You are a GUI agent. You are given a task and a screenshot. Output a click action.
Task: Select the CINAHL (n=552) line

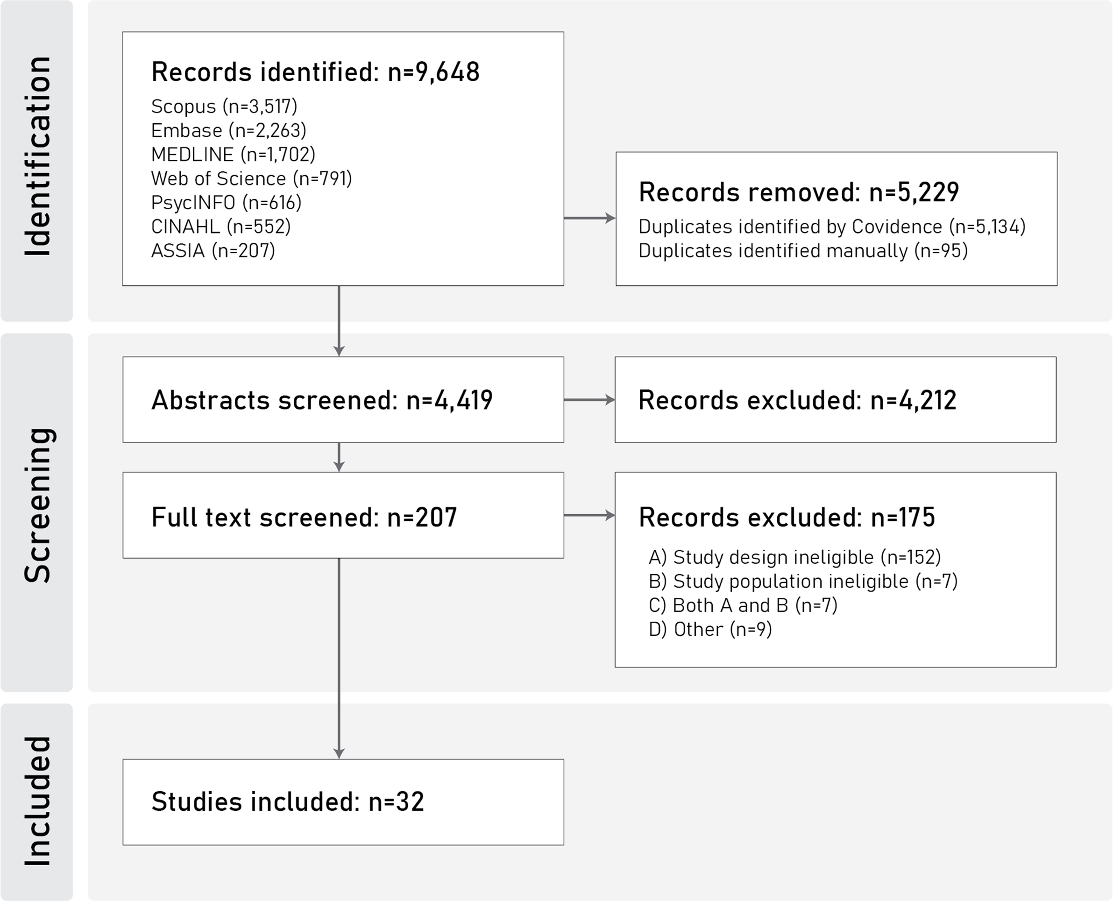pos(220,227)
